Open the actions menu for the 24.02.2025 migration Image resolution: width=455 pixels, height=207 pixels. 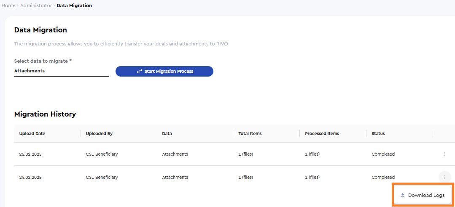pyautogui.click(x=444, y=177)
